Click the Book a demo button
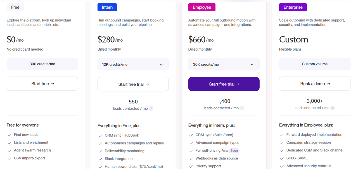The height and width of the screenshot is (169, 351). pos(315,84)
